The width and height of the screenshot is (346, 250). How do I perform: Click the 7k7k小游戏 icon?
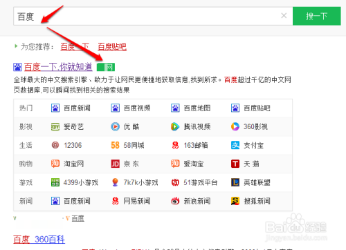(115, 182)
